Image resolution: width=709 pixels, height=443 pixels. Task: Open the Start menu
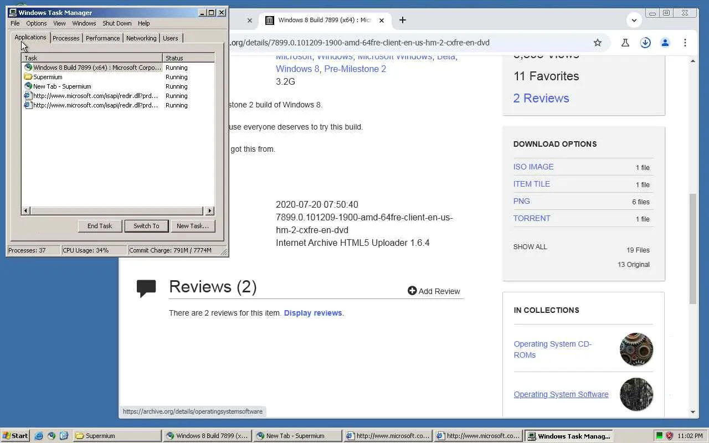16,436
